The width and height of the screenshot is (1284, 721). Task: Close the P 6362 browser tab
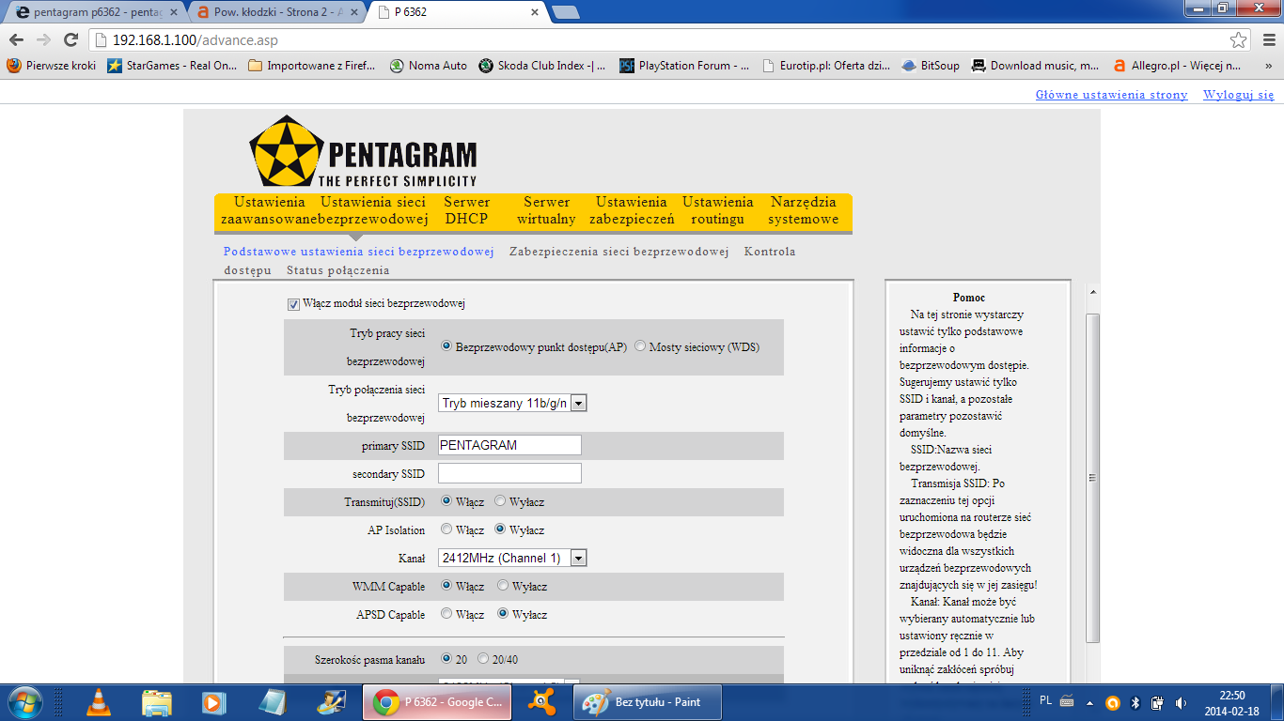pyautogui.click(x=535, y=13)
